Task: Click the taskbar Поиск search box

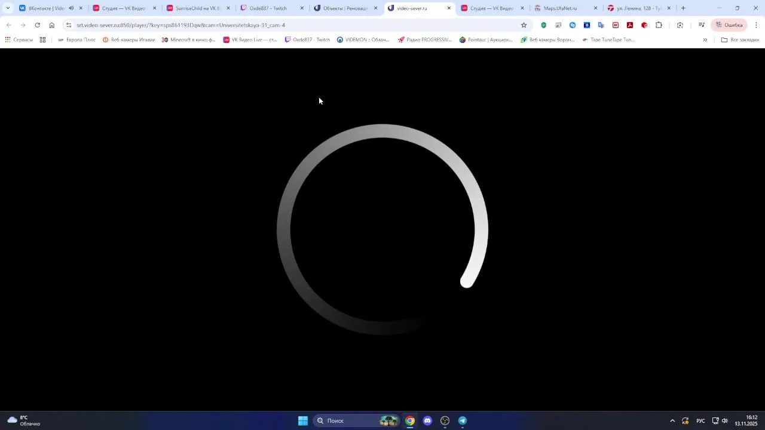Action: tap(356, 421)
